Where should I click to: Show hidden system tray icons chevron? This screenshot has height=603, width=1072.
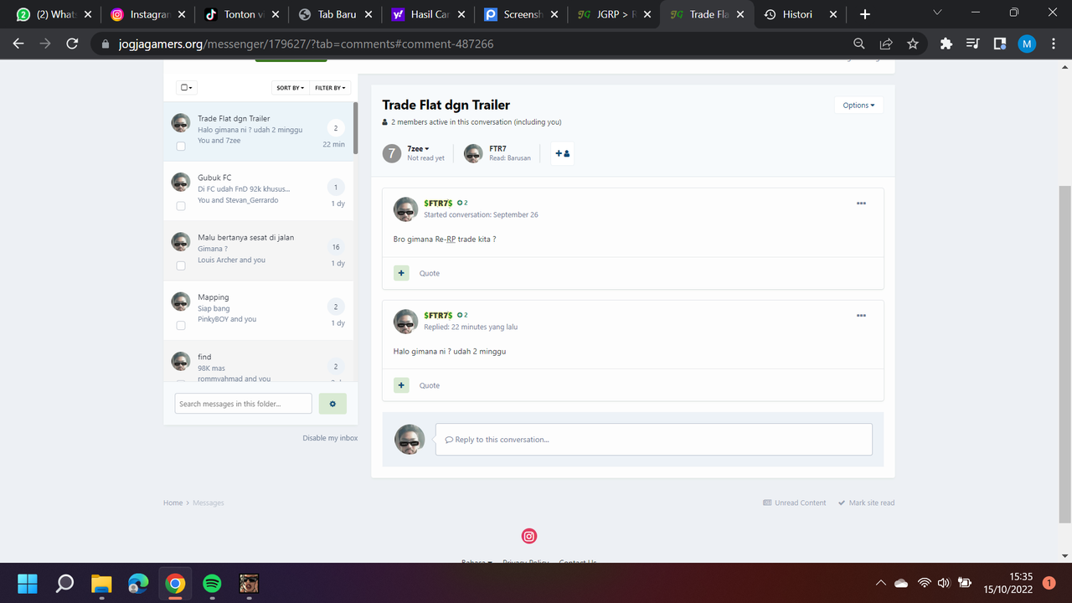[880, 583]
